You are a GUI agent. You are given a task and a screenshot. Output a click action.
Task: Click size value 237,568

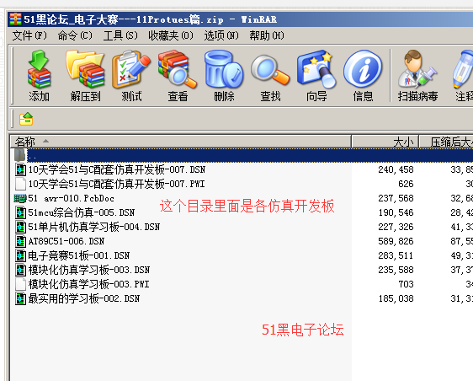click(396, 198)
